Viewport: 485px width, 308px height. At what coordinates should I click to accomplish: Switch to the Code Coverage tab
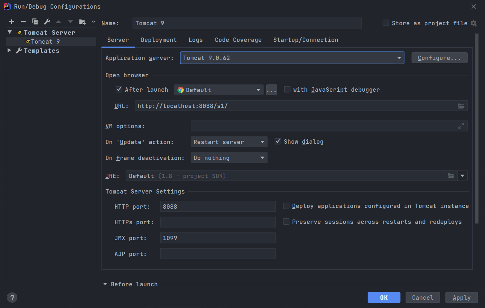click(x=238, y=40)
